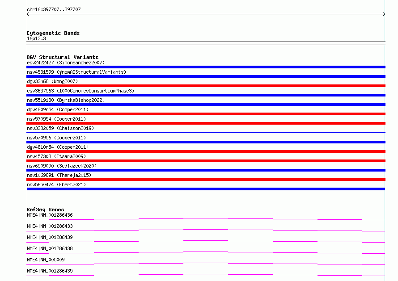
Task: Open NME4|NM_001286439 transcript label
Action: [50, 237]
